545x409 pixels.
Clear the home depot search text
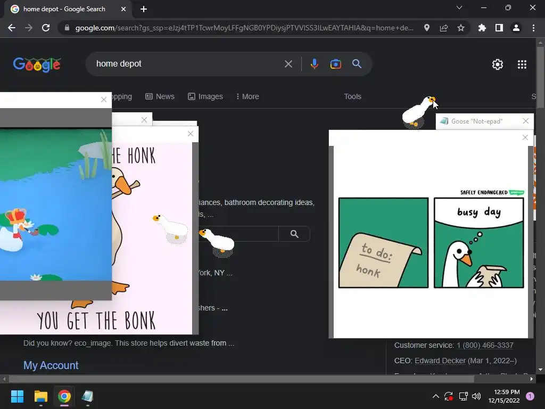point(288,64)
